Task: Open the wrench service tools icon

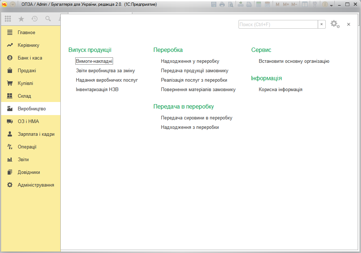Action: (x=315, y=4)
